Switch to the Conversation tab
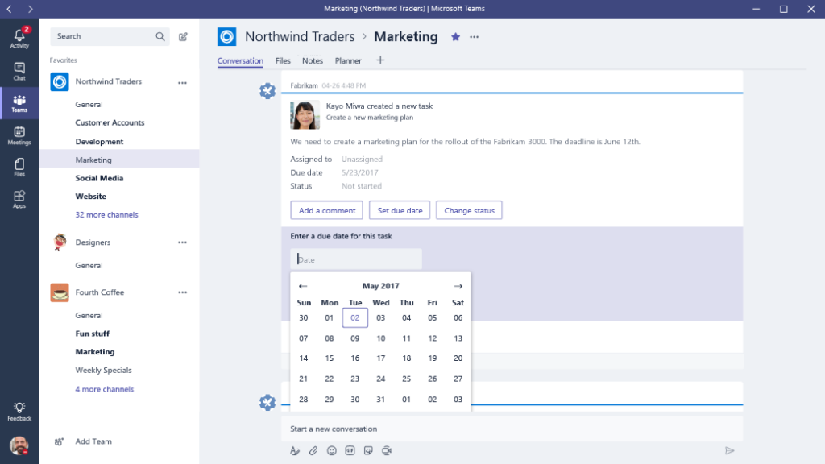 (240, 61)
